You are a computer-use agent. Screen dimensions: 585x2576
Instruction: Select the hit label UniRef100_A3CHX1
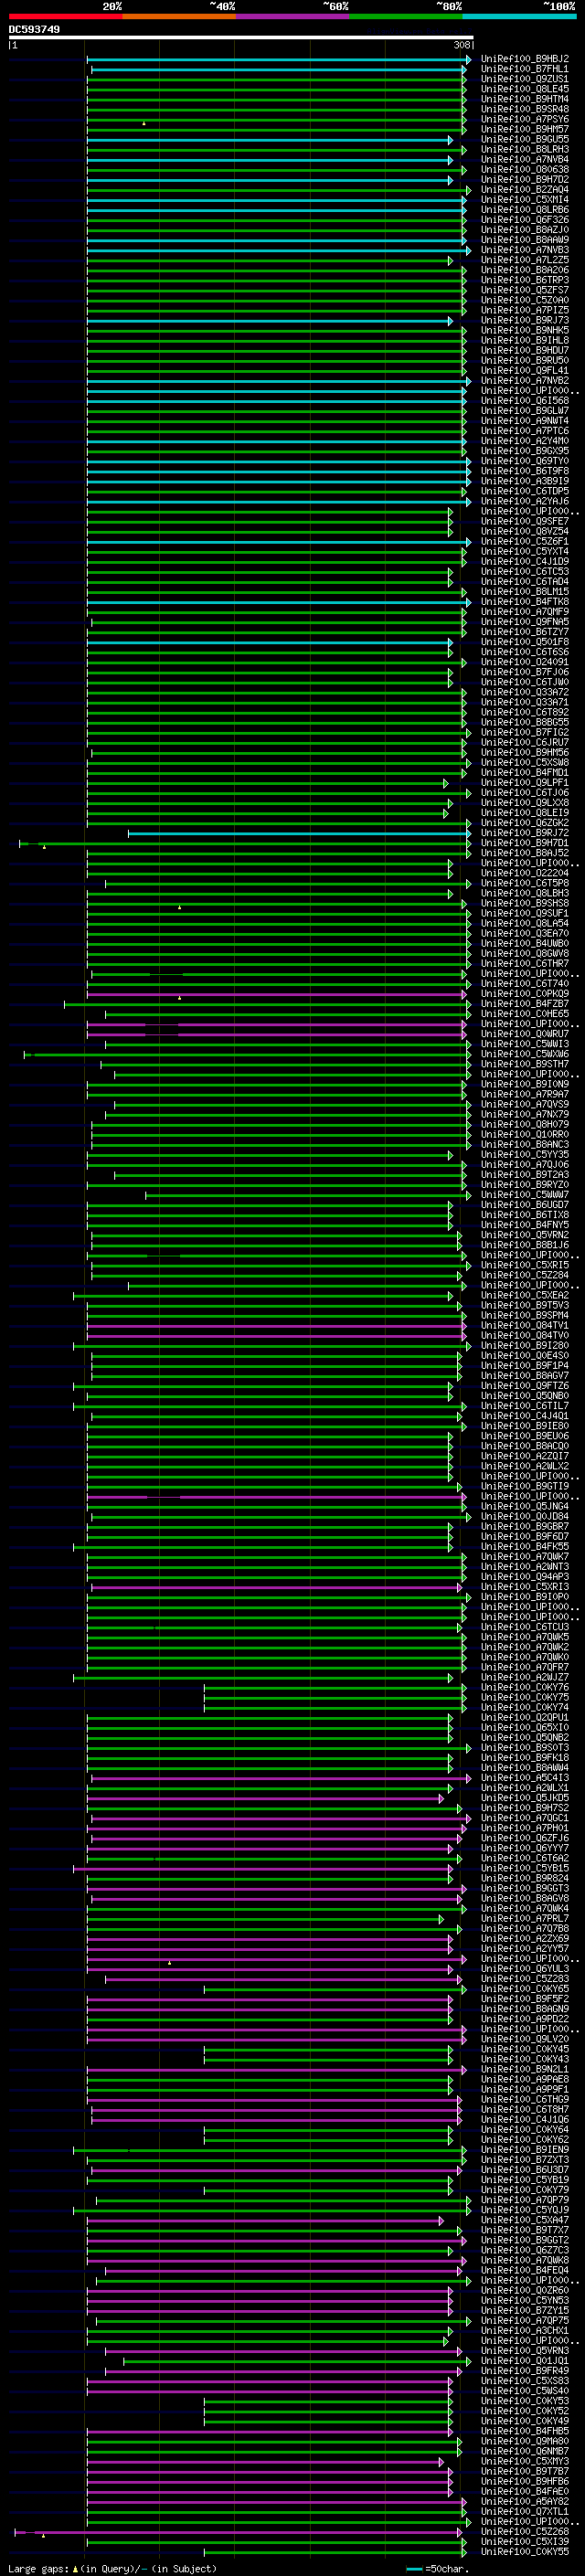[x=525, y=2331]
